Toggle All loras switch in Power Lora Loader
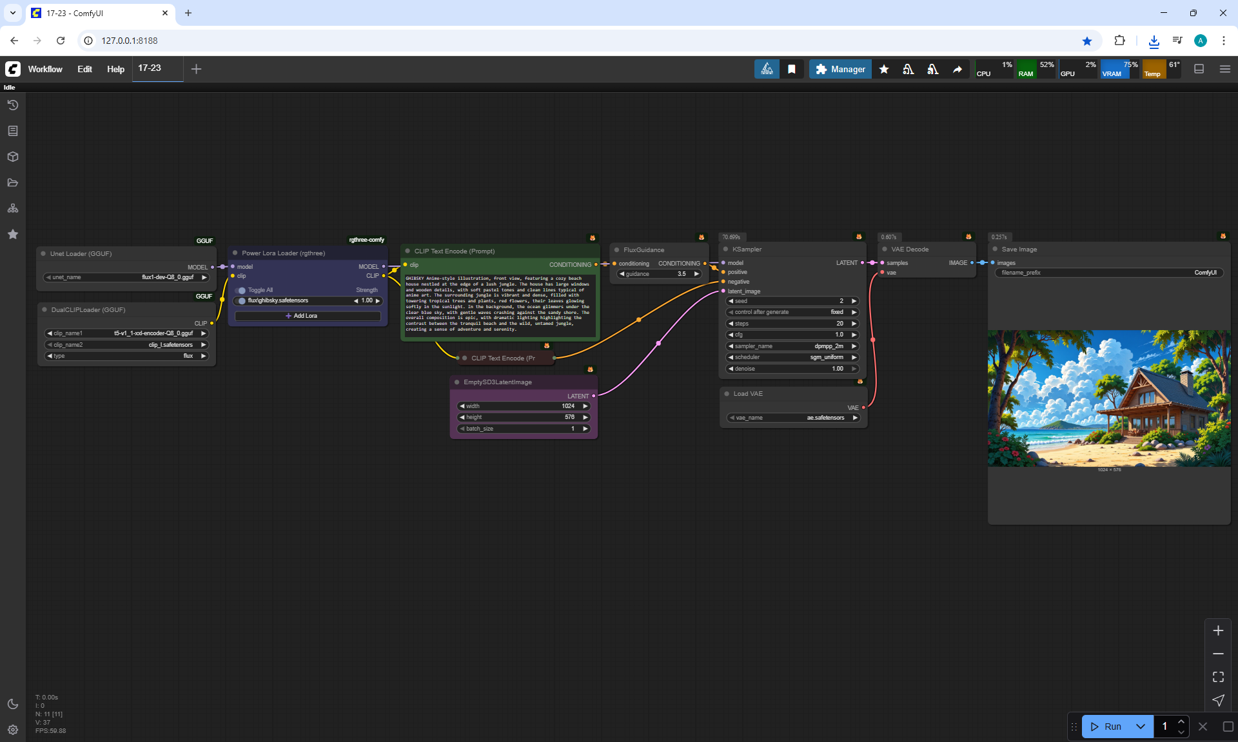 coord(242,290)
